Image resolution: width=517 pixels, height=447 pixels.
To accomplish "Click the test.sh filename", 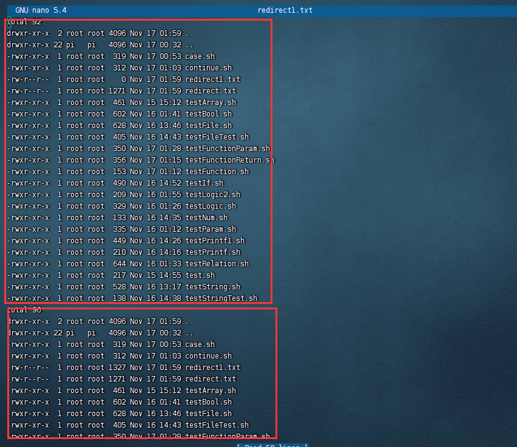I will [200, 275].
